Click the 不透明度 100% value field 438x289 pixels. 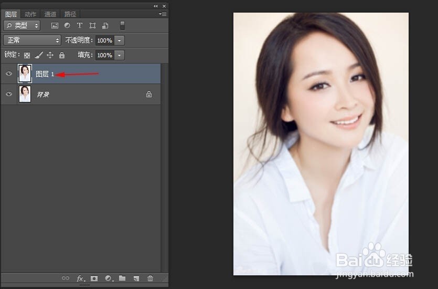point(105,40)
